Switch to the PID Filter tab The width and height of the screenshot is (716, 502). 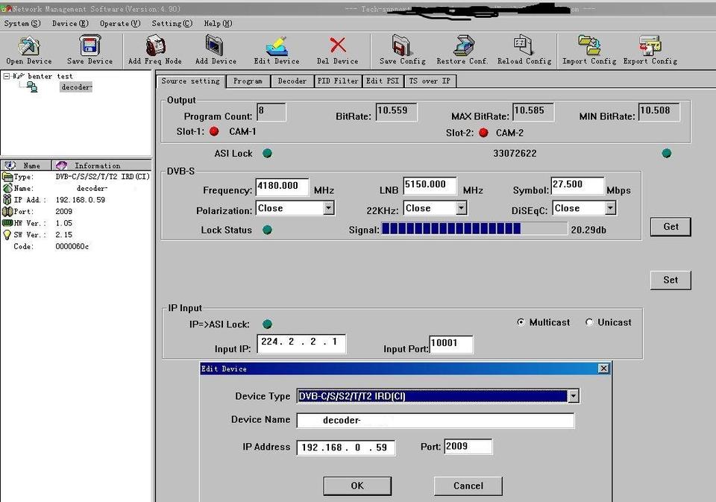(x=338, y=81)
